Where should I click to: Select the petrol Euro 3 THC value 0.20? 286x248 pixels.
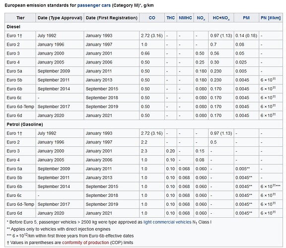tap(170, 151)
